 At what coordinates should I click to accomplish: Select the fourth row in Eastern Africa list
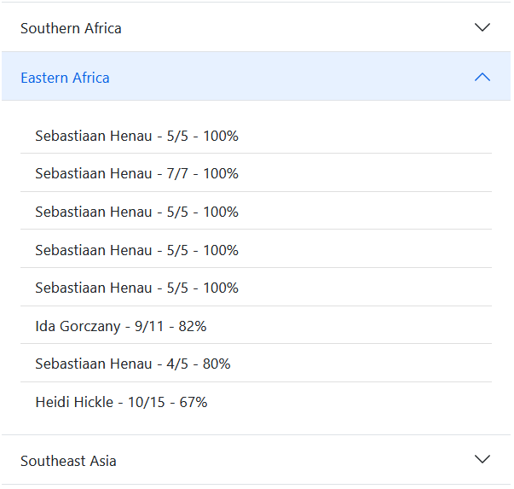coord(136,250)
